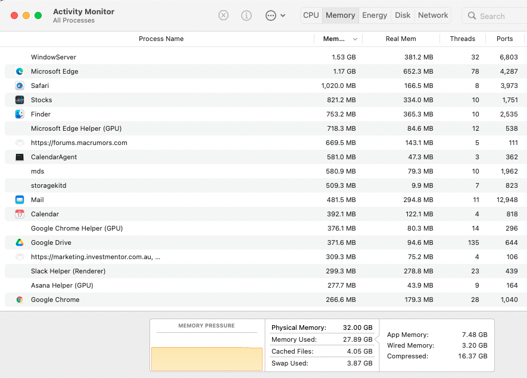Click the WindowServer 6,803 ports value
Viewport: 527px width, 378px height.
[x=509, y=57]
